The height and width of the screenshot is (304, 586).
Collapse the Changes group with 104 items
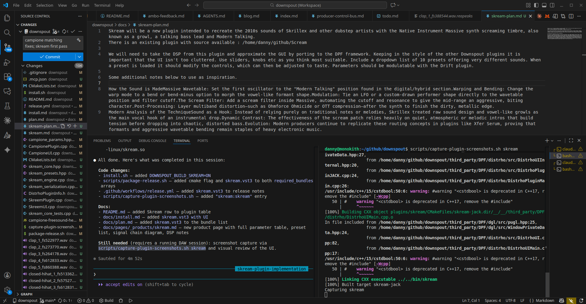coord(23,66)
